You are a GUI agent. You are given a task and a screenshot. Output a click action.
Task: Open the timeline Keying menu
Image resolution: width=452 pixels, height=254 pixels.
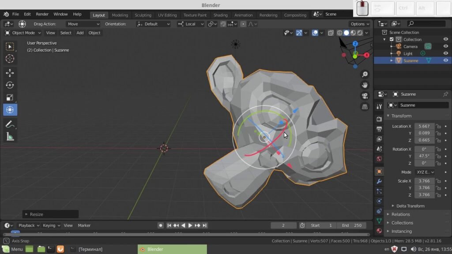pyautogui.click(x=51, y=225)
